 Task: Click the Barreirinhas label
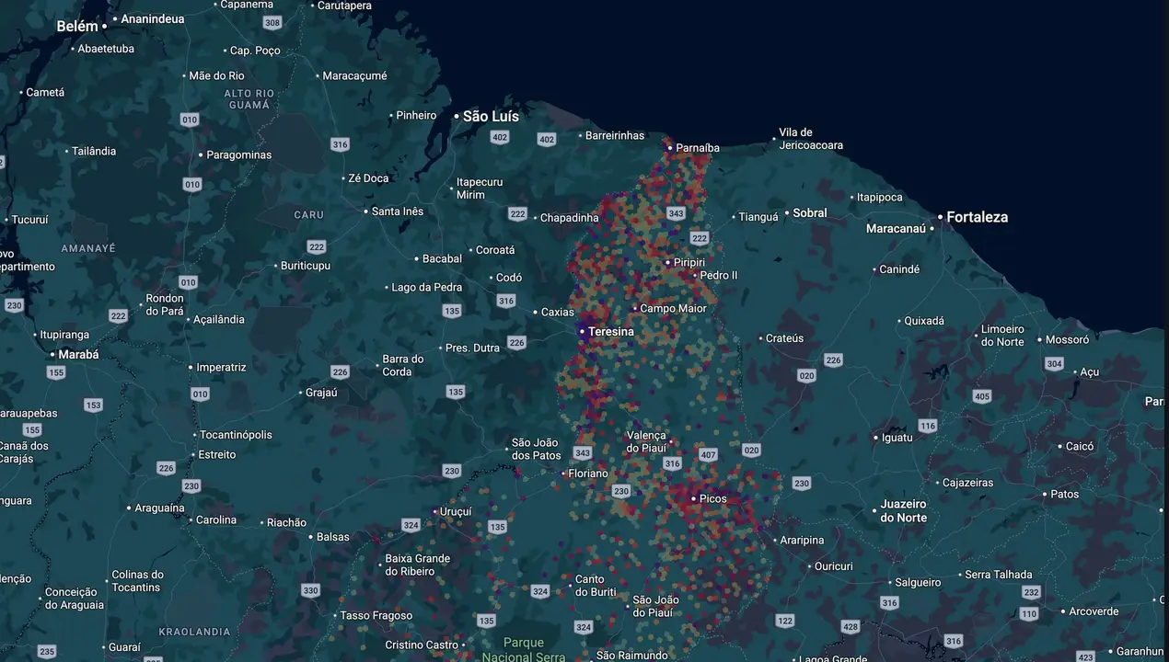point(616,136)
